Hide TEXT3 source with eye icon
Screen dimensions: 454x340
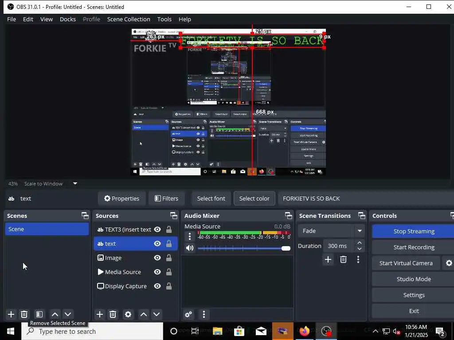click(157, 230)
